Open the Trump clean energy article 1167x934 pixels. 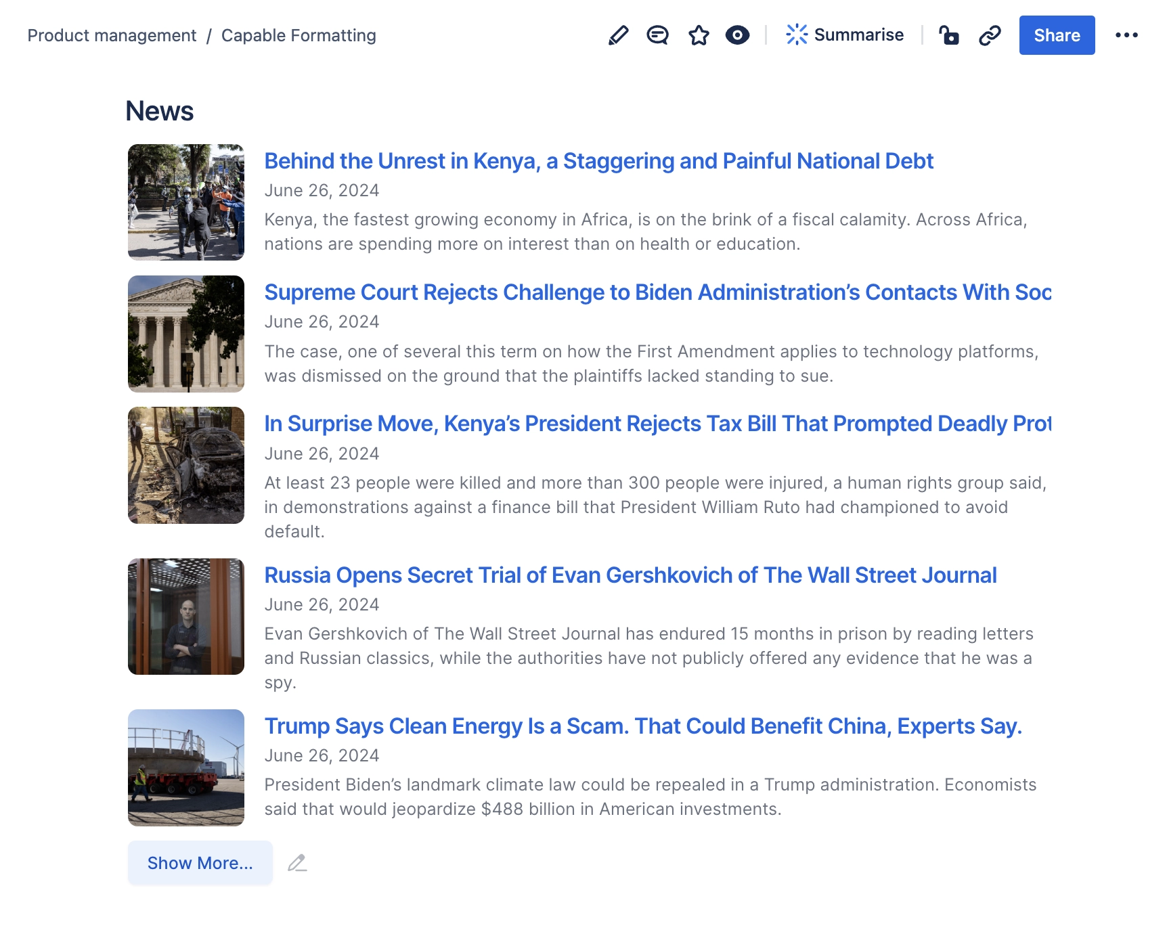643,726
